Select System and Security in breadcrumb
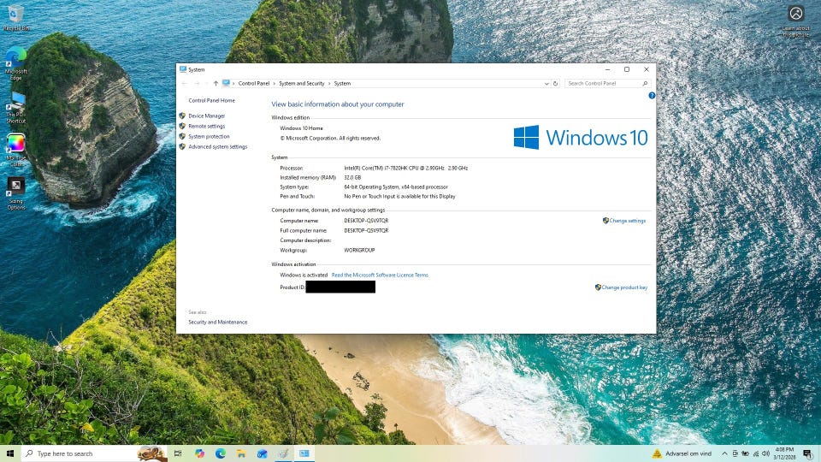Screen dimensions: 821x462 pyautogui.click(x=302, y=83)
